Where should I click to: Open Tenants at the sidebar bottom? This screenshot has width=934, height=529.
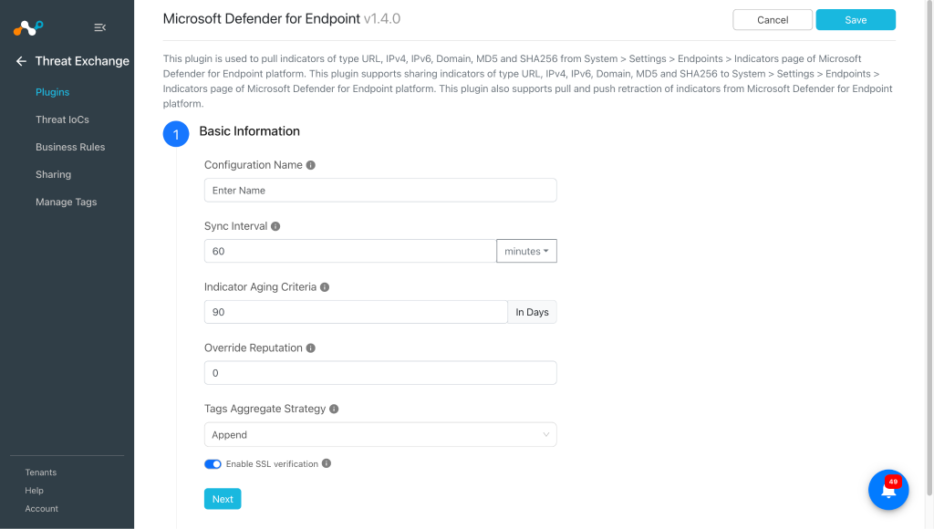tap(40, 472)
